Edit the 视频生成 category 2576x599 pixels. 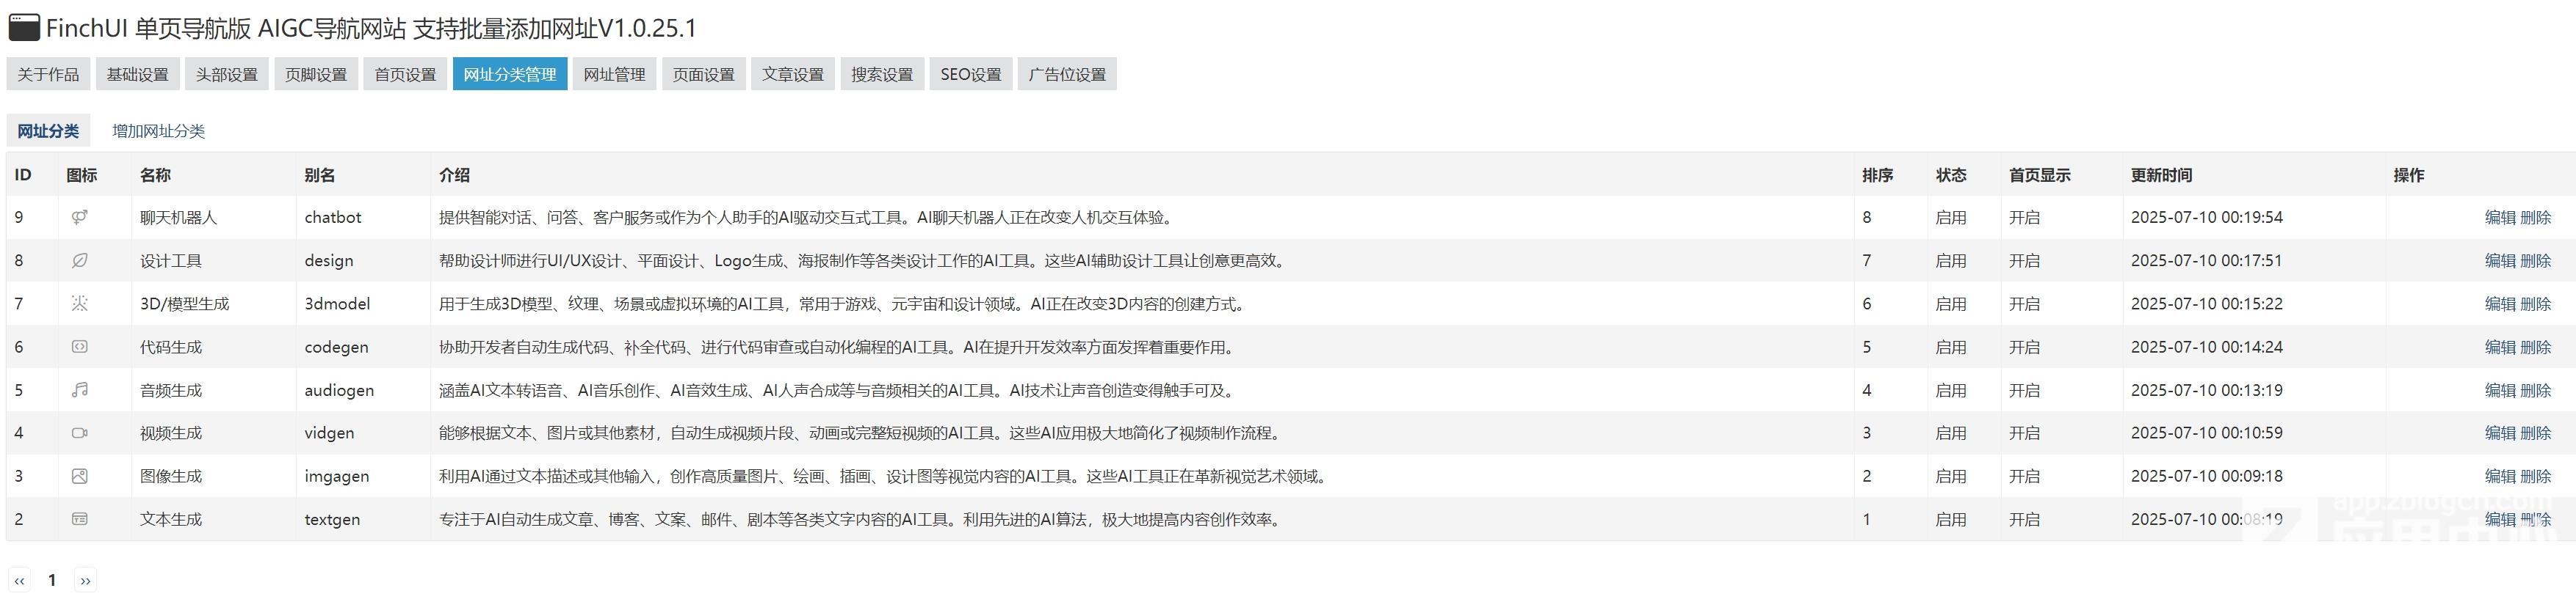[2500, 433]
